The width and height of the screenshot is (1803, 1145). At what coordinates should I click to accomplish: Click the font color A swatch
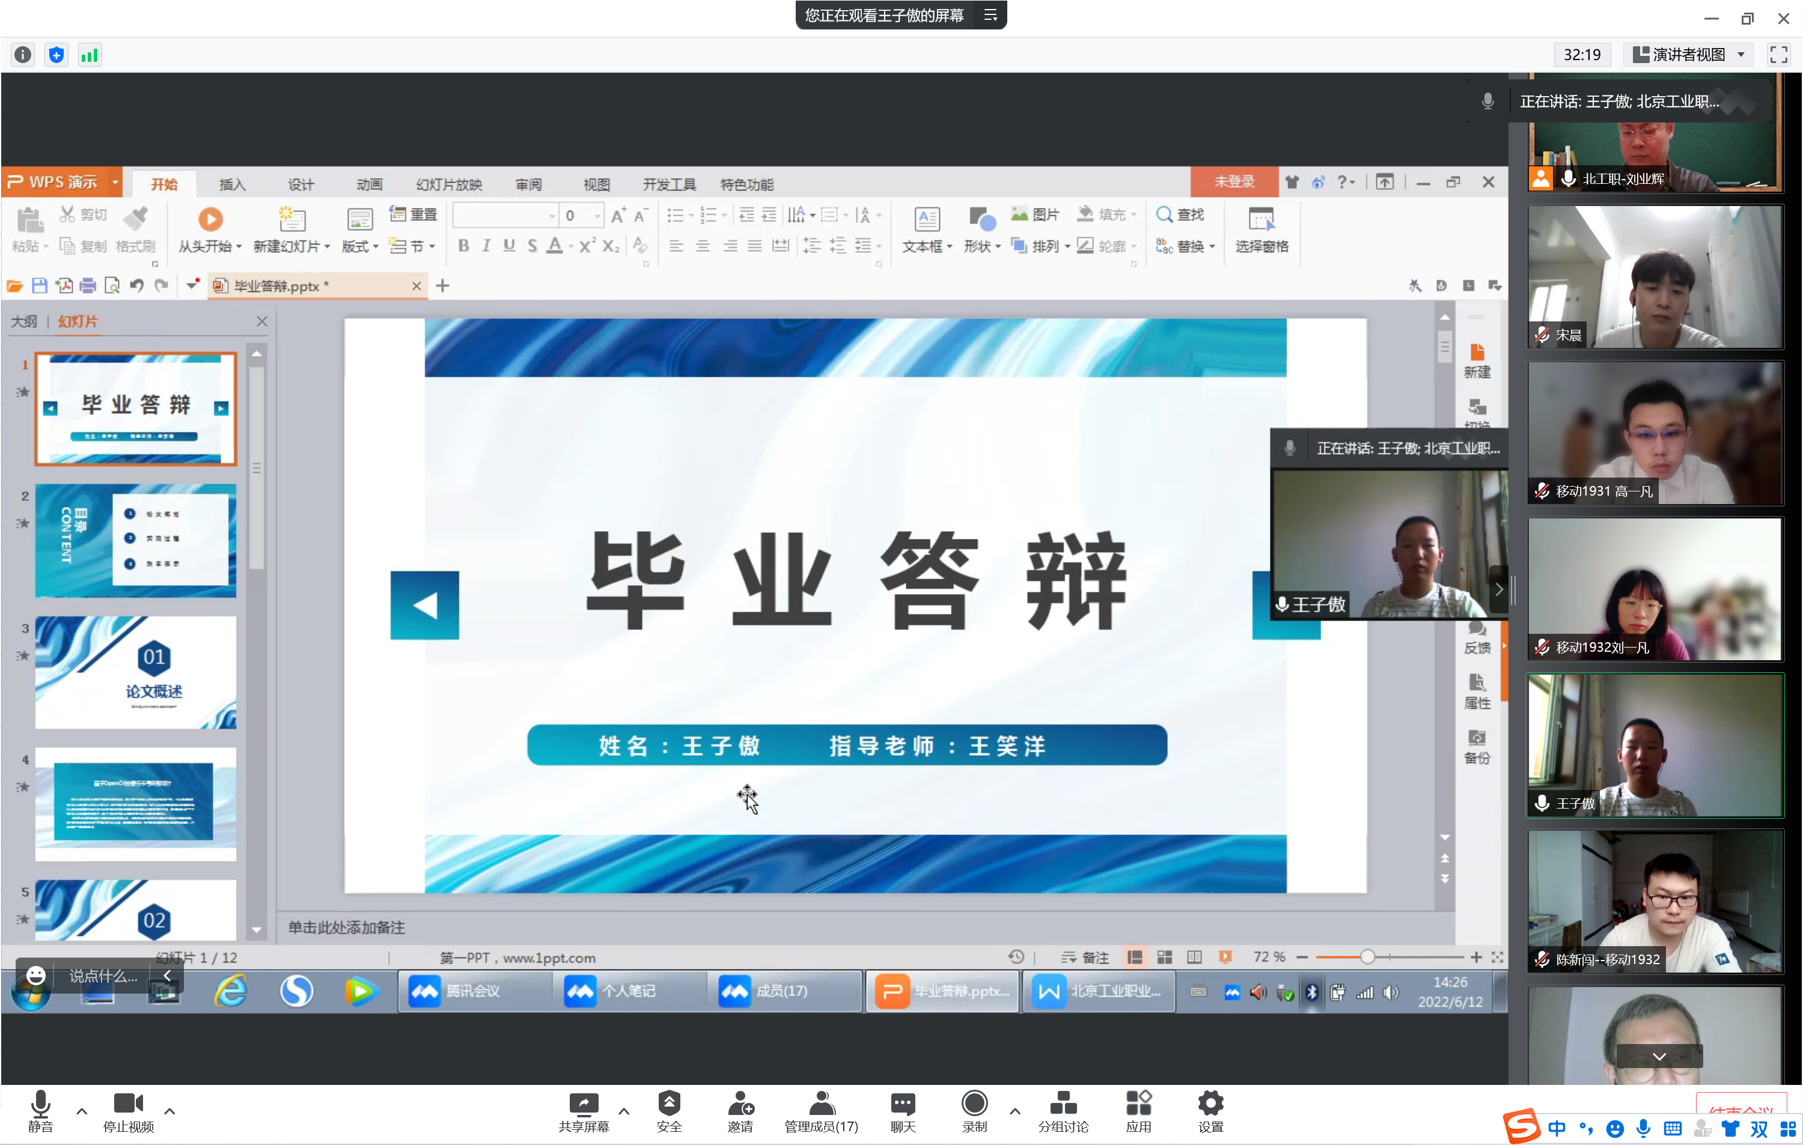[554, 246]
